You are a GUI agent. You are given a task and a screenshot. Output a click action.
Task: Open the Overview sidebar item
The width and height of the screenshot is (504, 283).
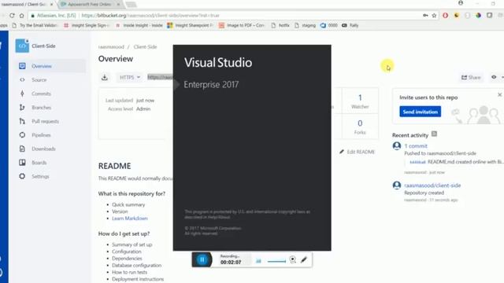click(x=50, y=66)
